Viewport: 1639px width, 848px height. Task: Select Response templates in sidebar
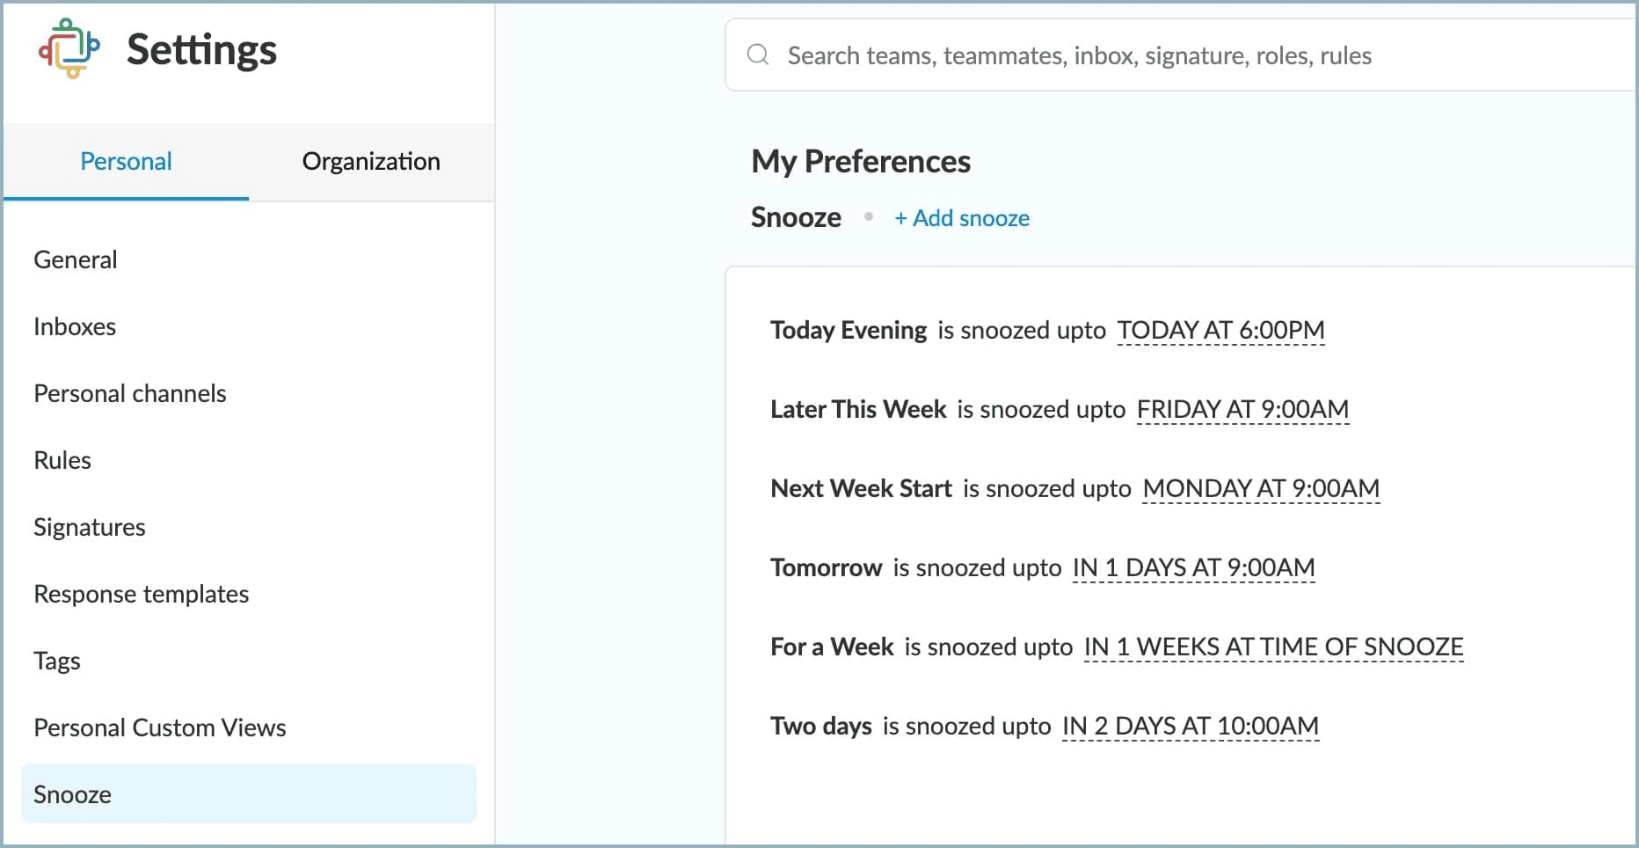point(142,594)
